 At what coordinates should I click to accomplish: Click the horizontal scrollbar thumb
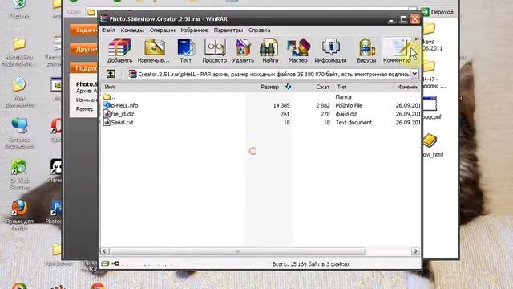pyautogui.click(x=237, y=251)
